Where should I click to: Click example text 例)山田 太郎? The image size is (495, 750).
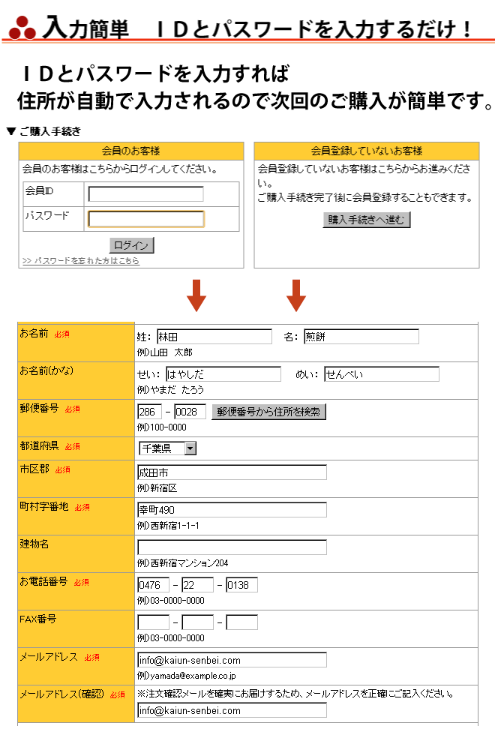[164, 352]
